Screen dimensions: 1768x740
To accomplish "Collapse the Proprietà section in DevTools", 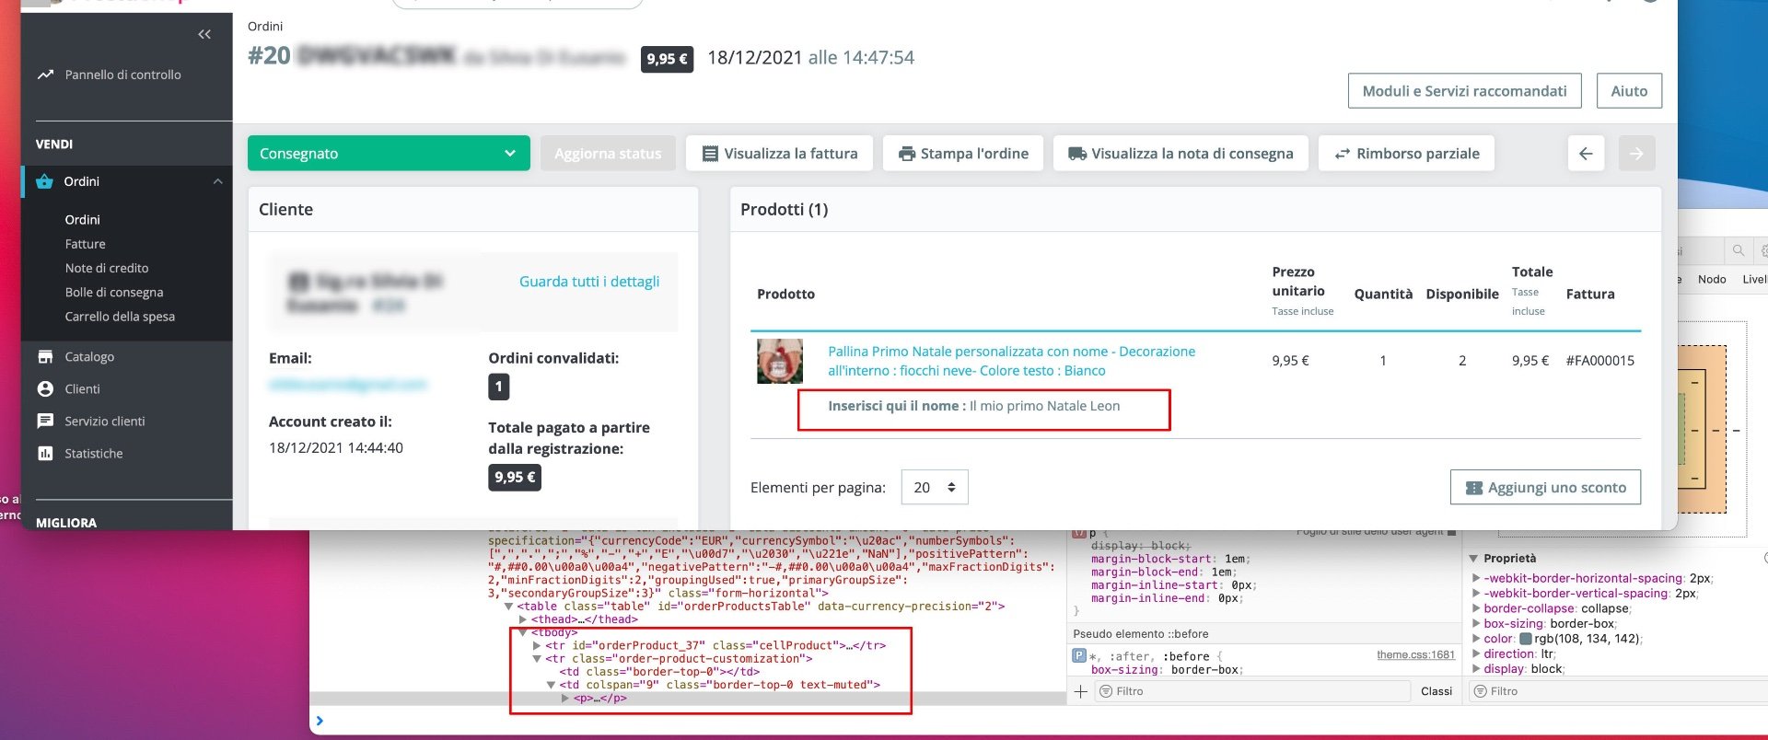I will click(1473, 559).
